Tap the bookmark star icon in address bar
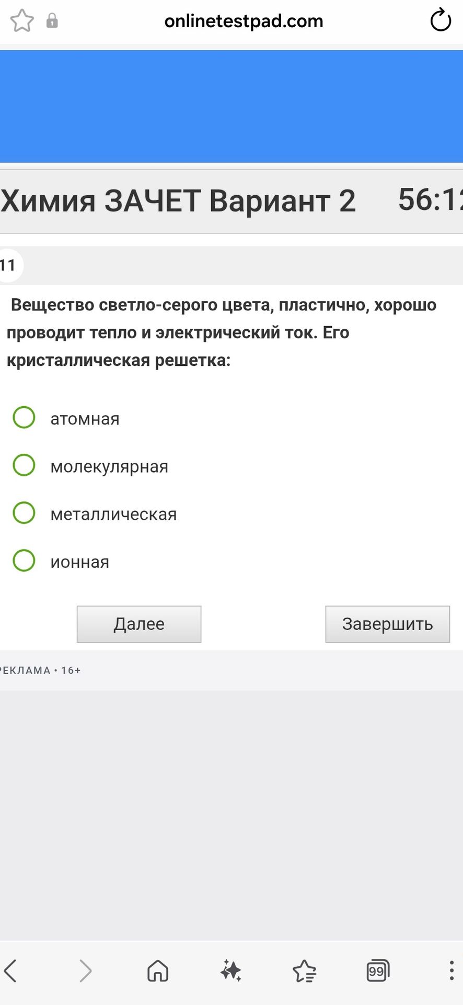 click(22, 21)
